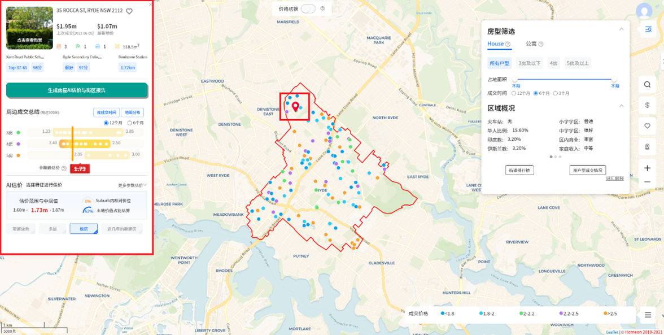664x335 pixels.
Task: Open the hamburger menu near legend
Action: (648, 315)
